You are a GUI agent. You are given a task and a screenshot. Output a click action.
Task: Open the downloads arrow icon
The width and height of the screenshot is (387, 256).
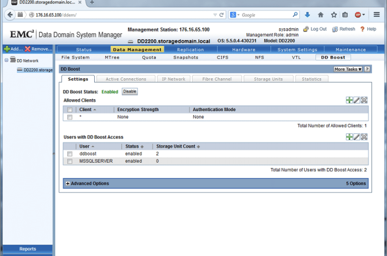(x=307, y=15)
